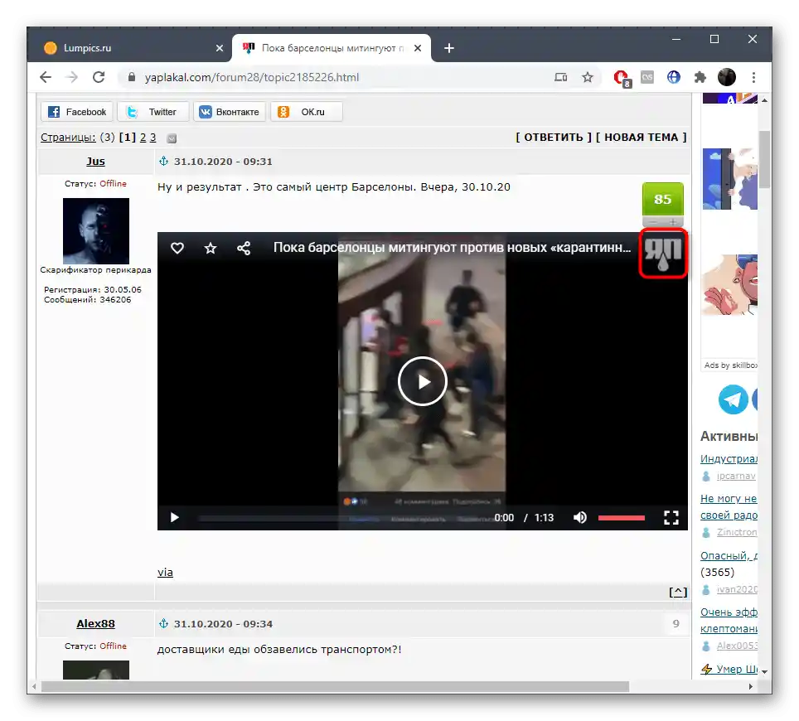Like video with heart icon
Image resolution: width=799 pixels, height=721 pixels.
tap(177, 248)
